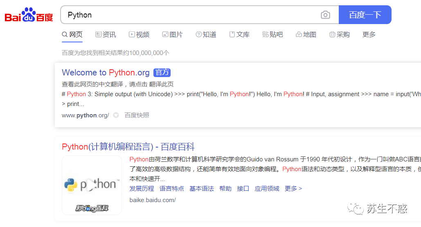Viewport: 421px width, 227px height.
Task: Click the Baidu logo
Action: coord(29,15)
